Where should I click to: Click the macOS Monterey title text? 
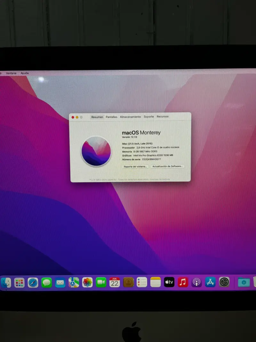[x=141, y=133]
